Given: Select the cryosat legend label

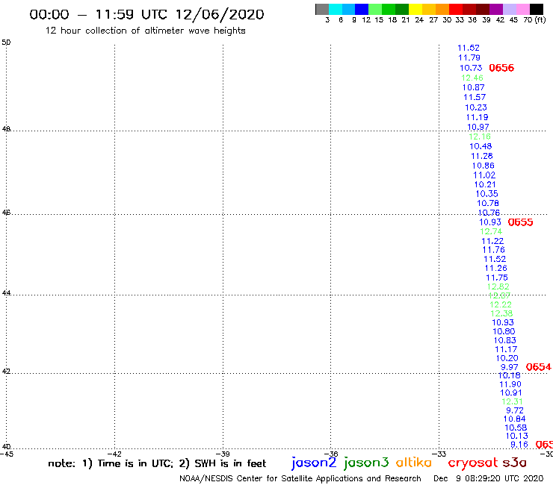Looking at the screenshot, I should pos(472,463).
